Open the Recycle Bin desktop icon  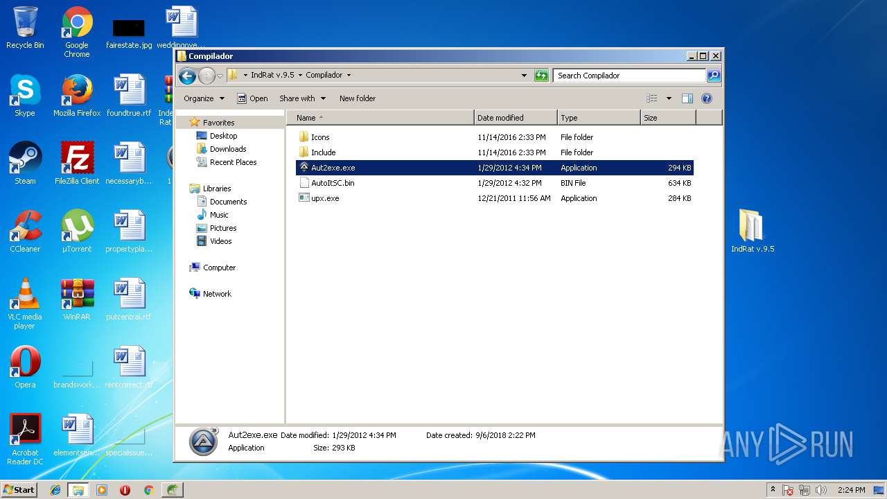click(25, 28)
